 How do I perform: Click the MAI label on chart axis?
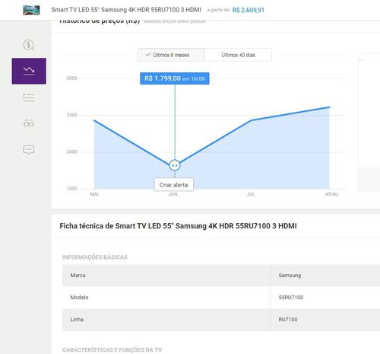pyautogui.click(x=94, y=194)
